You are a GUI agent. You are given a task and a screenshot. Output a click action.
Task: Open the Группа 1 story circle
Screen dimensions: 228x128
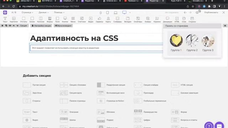[x=176, y=41]
